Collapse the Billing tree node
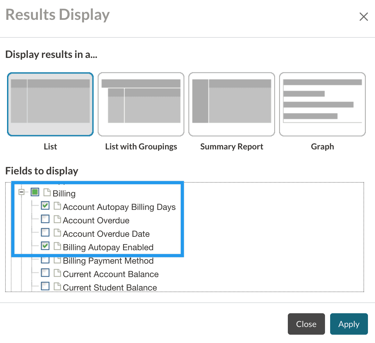 [x=21, y=192]
